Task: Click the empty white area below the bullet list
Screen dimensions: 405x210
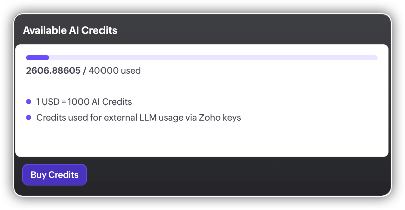Action: (201, 141)
